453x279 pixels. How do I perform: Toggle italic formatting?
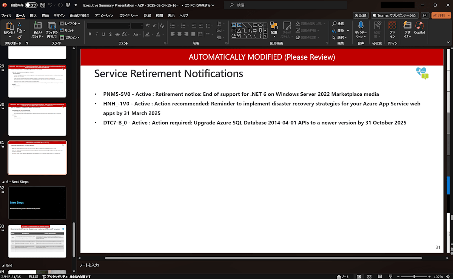[96, 34]
